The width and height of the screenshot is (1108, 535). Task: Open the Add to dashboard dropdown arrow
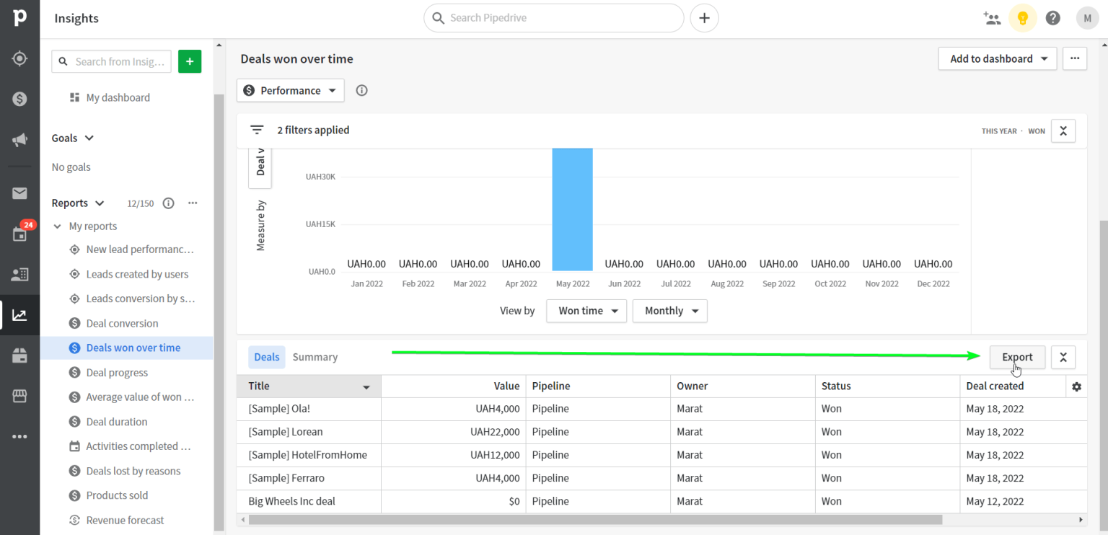[1046, 58]
